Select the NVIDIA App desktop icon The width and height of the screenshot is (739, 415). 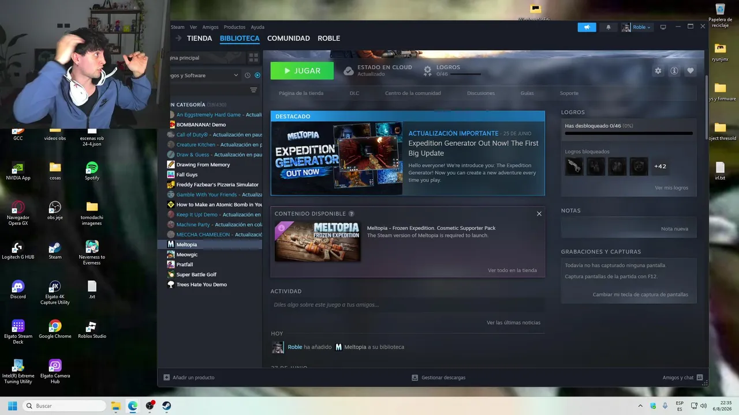(x=18, y=171)
